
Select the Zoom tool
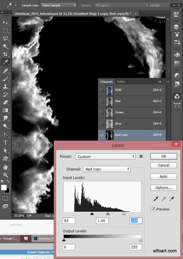tap(5, 175)
